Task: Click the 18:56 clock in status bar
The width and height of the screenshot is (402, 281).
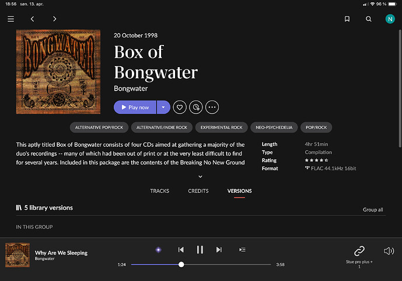Action: 11,4
